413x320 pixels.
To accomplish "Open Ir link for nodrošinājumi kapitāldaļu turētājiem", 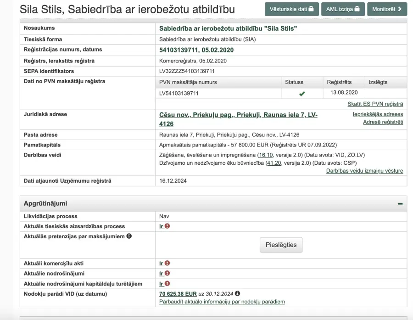I will pyautogui.click(x=161, y=284).
